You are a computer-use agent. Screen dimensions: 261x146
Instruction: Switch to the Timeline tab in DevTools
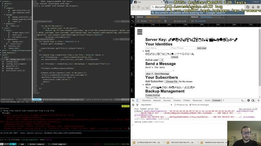pos(177,101)
